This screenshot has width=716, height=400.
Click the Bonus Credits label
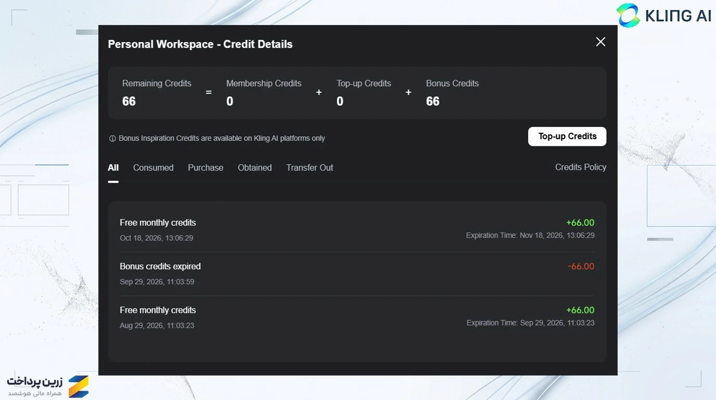click(452, 83)
